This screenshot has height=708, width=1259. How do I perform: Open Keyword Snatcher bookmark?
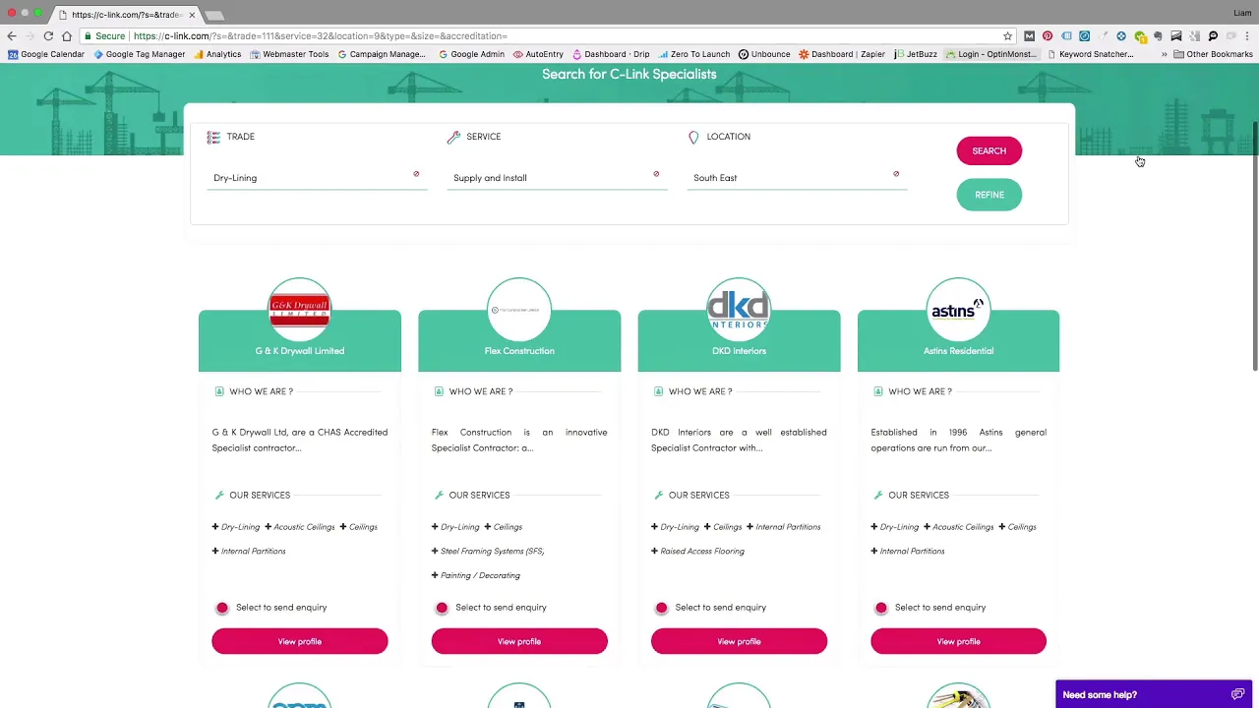[x=1090, y=54]
